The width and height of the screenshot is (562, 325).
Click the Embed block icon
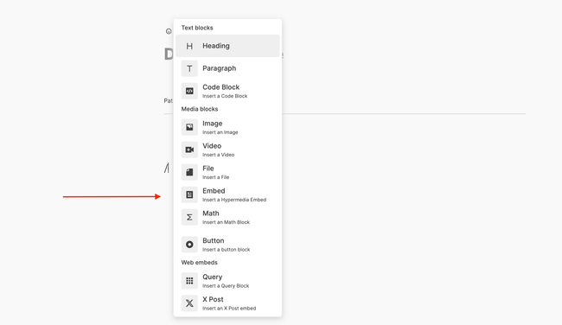(x=189, y=195)
